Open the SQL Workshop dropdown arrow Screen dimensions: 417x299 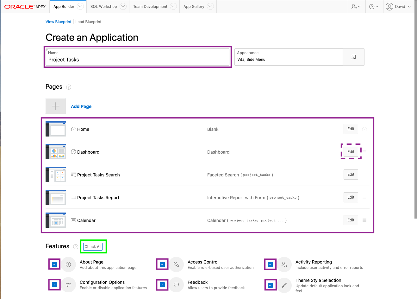(x=123, y=6)
